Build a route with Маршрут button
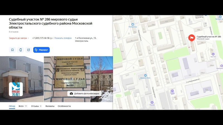 41,50
